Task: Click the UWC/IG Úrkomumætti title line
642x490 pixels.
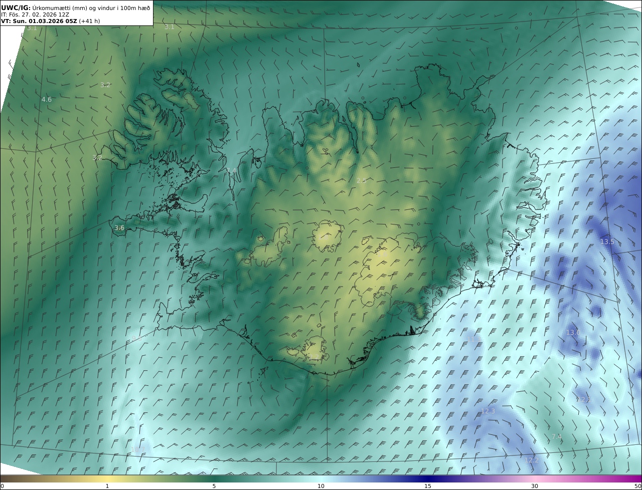Action: click(x=76, y=8)
